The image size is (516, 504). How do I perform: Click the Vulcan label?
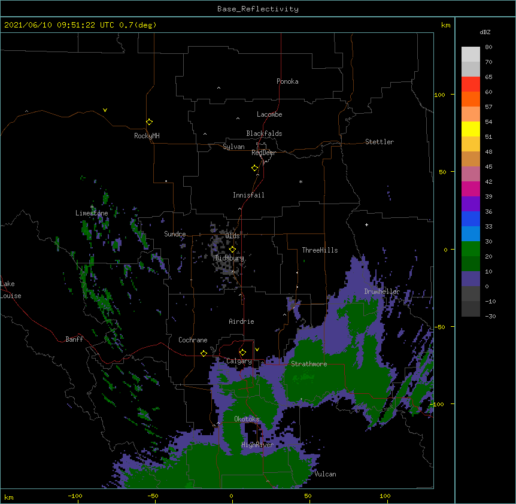325,474
